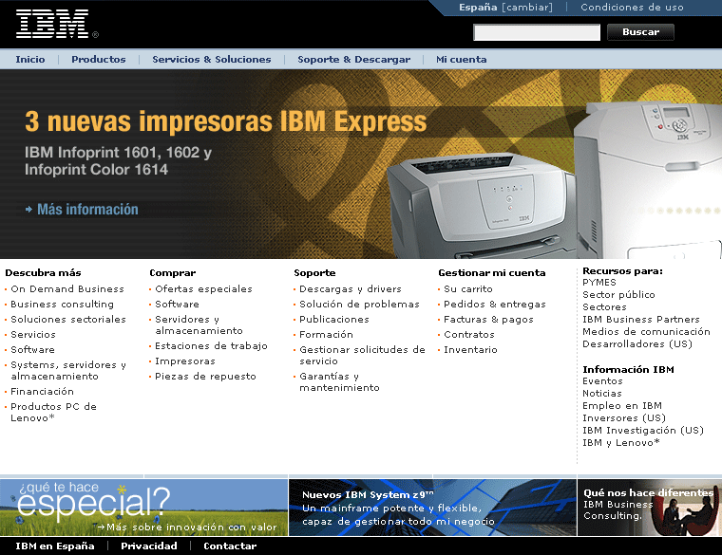Click the Descubra más heading
This screenshot has width=722, height=555.
[44, 272]
